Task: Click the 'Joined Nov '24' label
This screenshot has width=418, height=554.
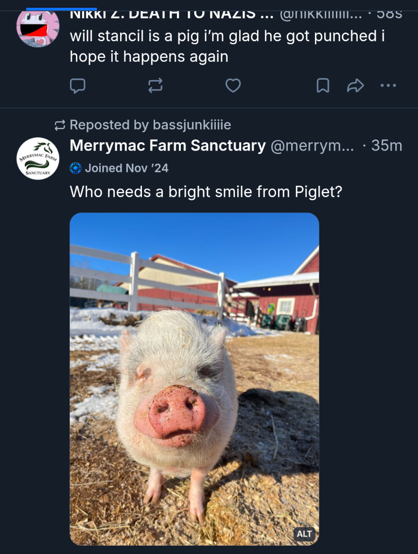Action: (126, 168)
